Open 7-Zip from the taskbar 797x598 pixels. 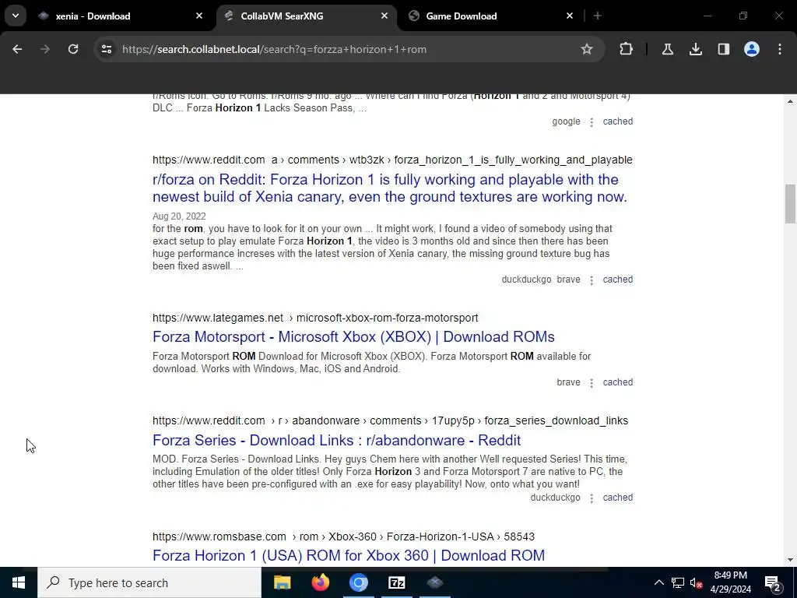point(396,582)
